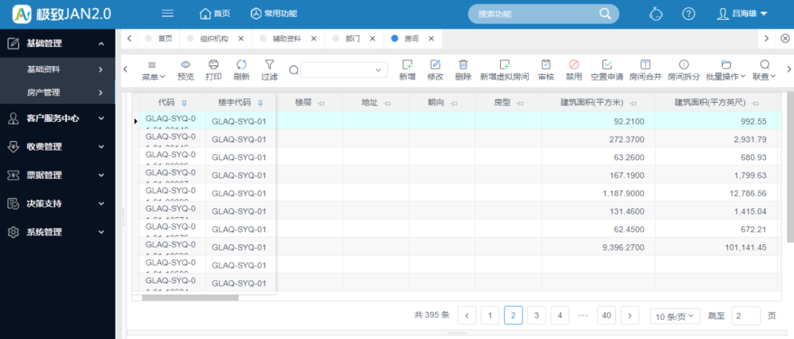The image size is (794, 339).
Task: Pin the 楼层 column
Action: pos(321,103)
